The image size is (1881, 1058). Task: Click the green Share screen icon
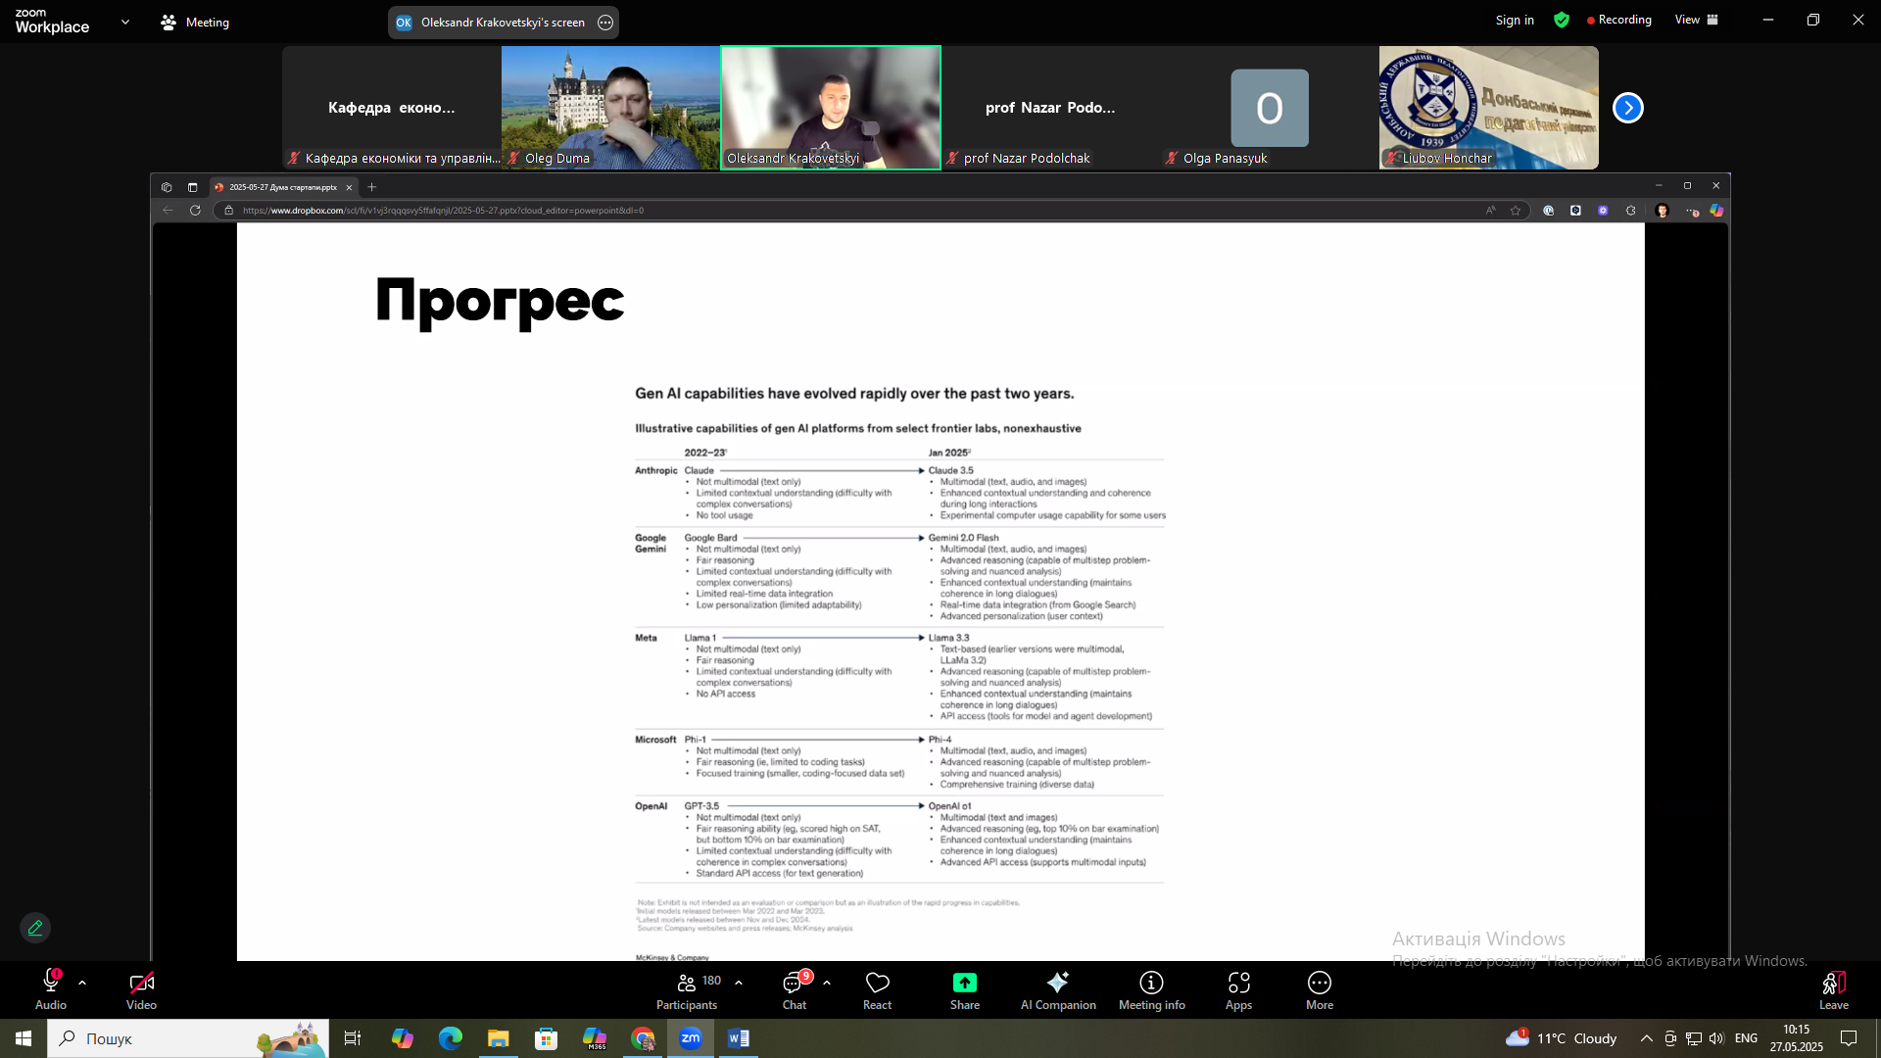tap(964, 983)
